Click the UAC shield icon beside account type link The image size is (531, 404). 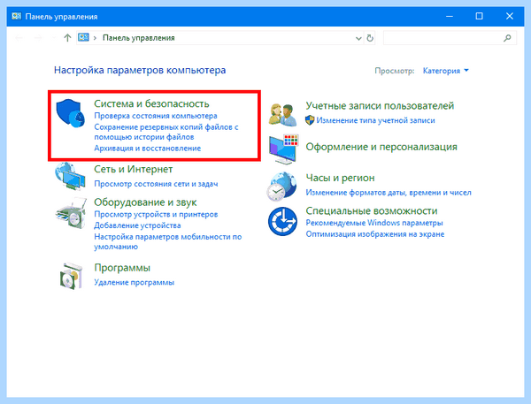(x=310, y=120)
